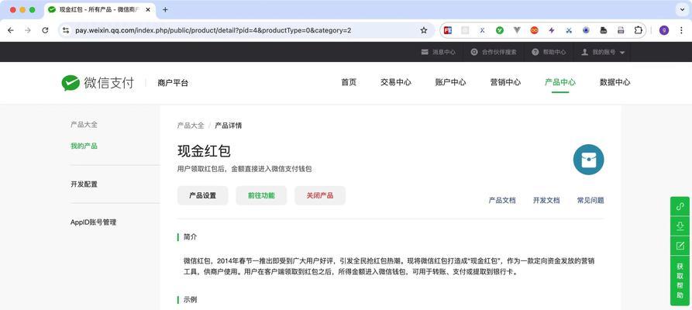This screenshot has width=692, height=310.
Task: Open AppID账号管理 in left sidebar
Action: [x=93, y=222]
